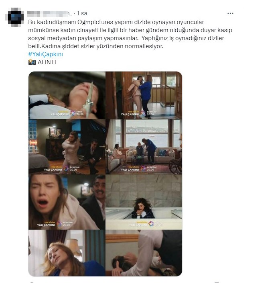Click the tweet body text about Ogmpictures
Image resolution: width=272 pixels, height=284 pixels.
(130, 34)
